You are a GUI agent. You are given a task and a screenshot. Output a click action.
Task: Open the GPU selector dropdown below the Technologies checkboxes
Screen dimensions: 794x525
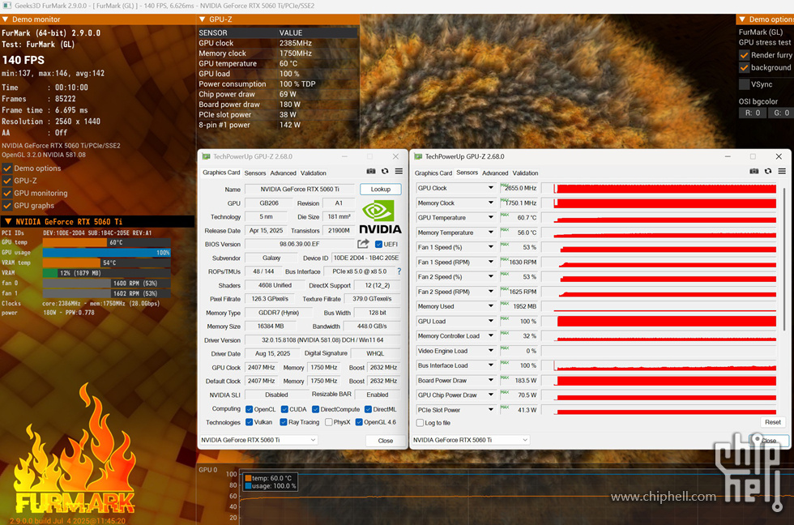pyautogui.click(x=258, y=440)
